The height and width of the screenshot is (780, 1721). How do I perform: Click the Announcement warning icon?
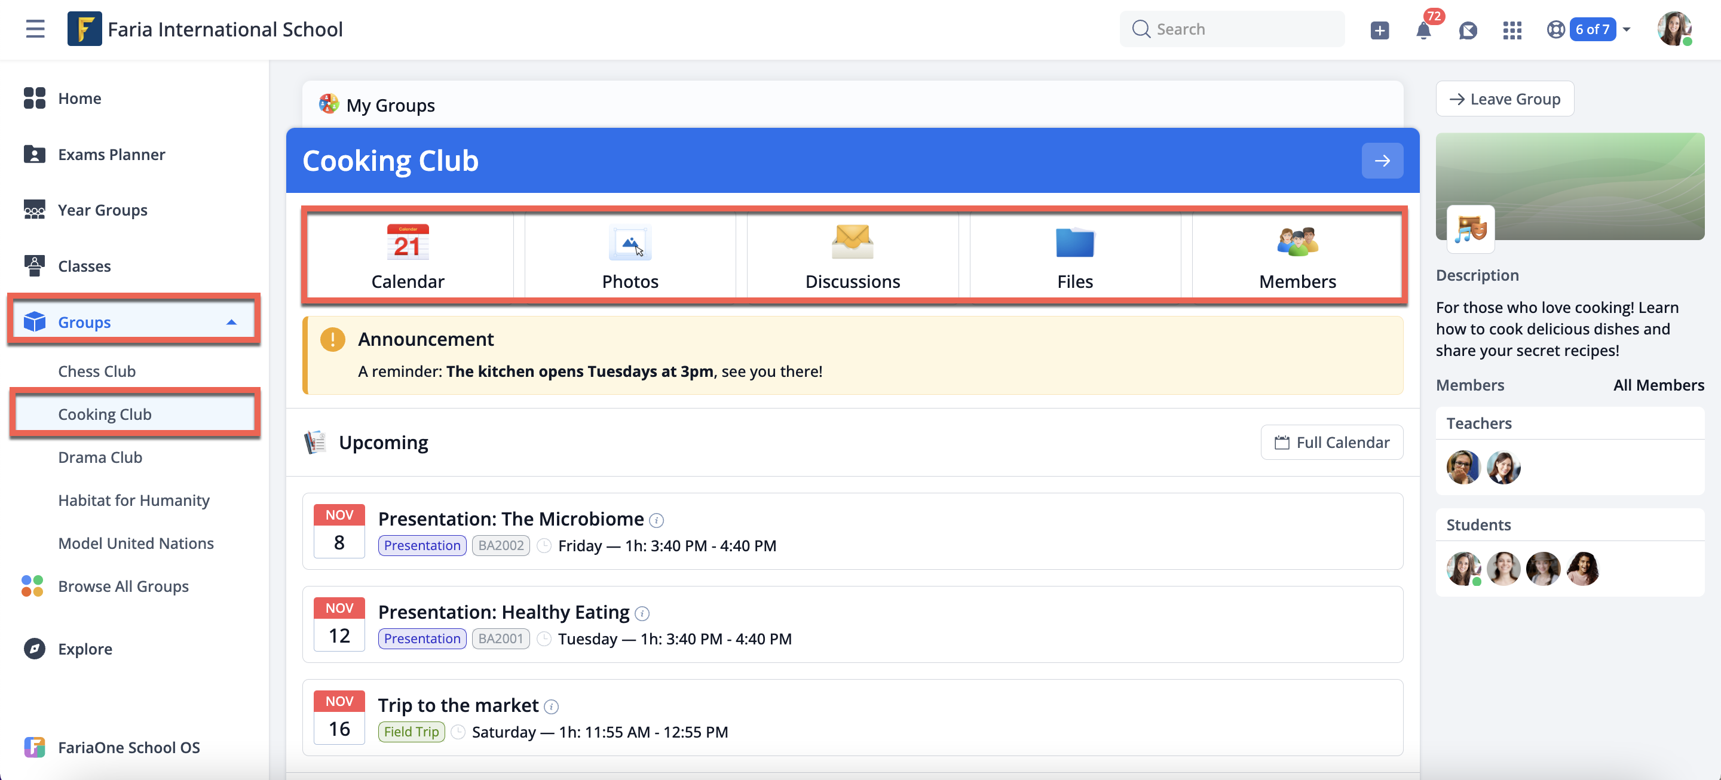(333, 339)
